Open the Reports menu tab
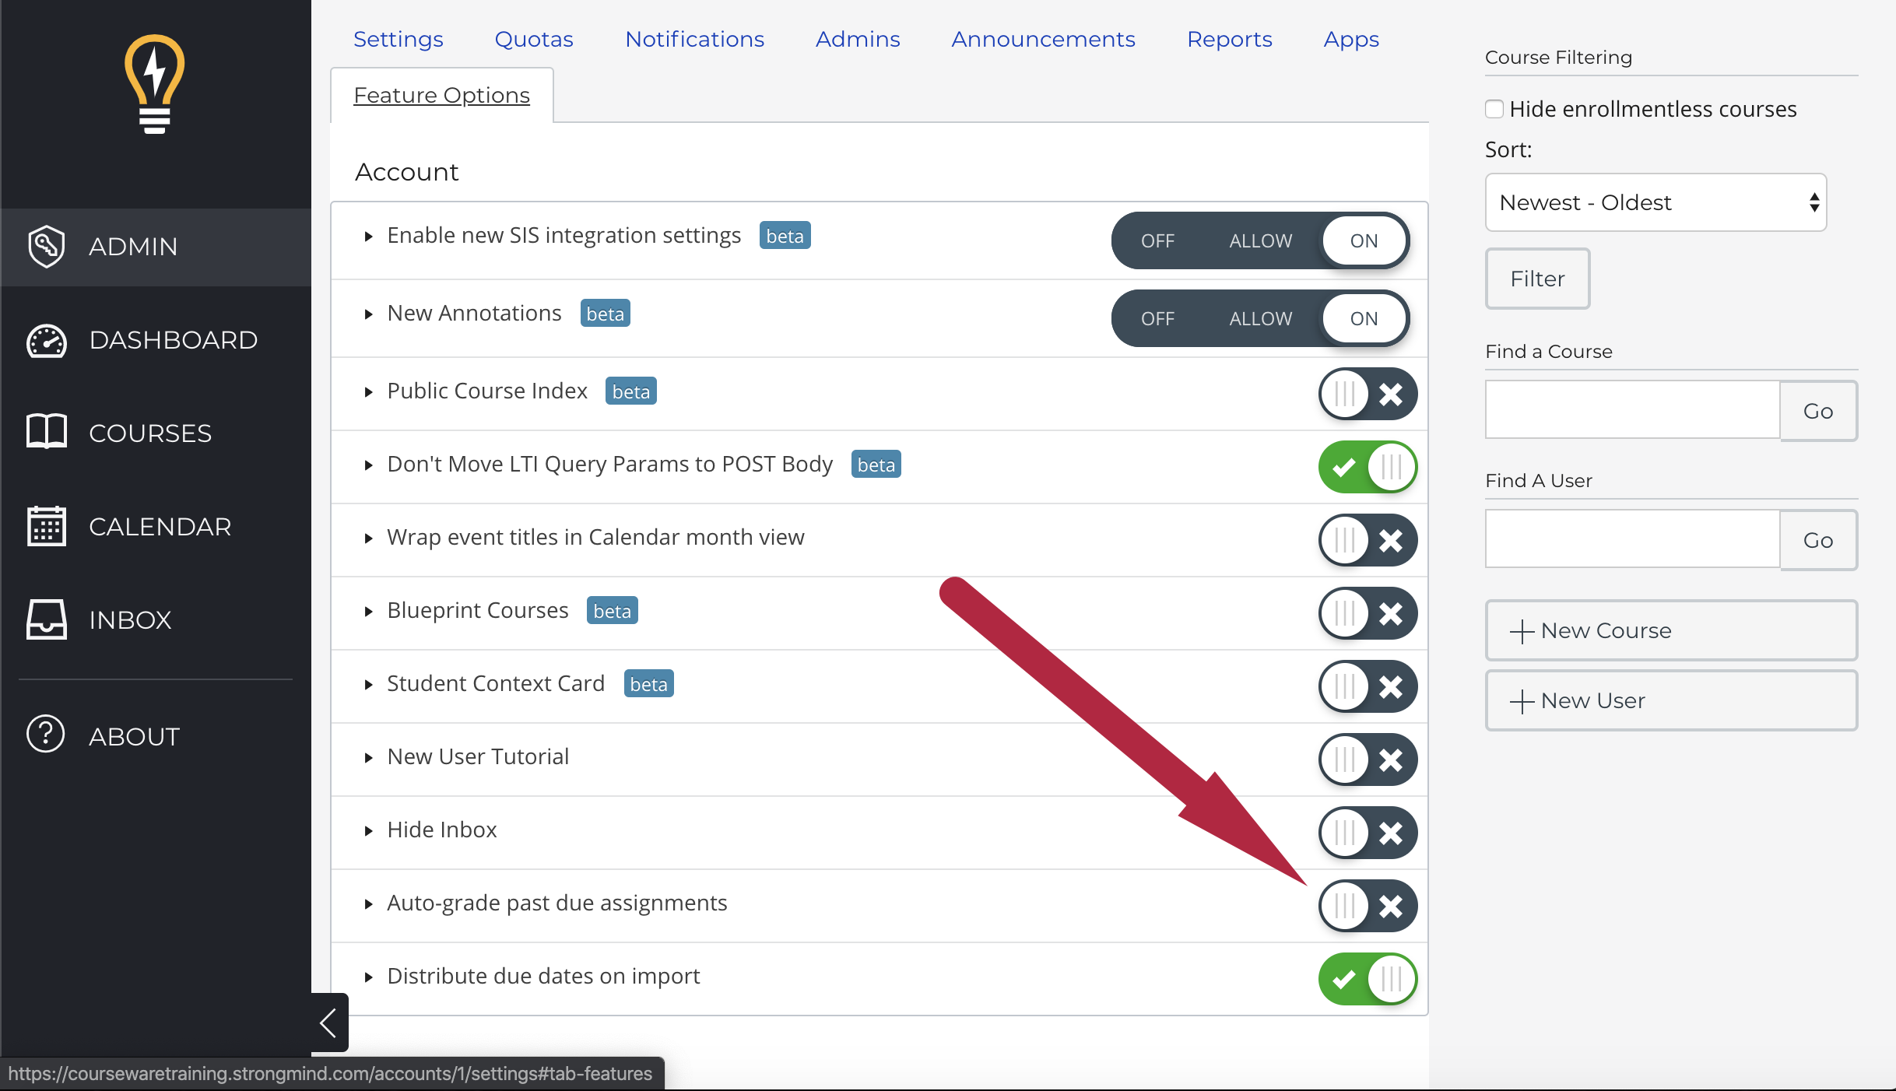This screenshot has height=1091, width=1896. pos(1229,38)
